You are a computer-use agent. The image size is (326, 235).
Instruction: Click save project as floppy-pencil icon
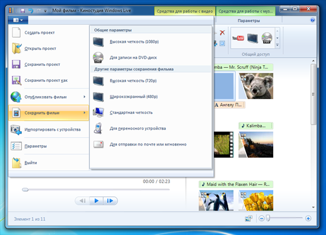17,80
